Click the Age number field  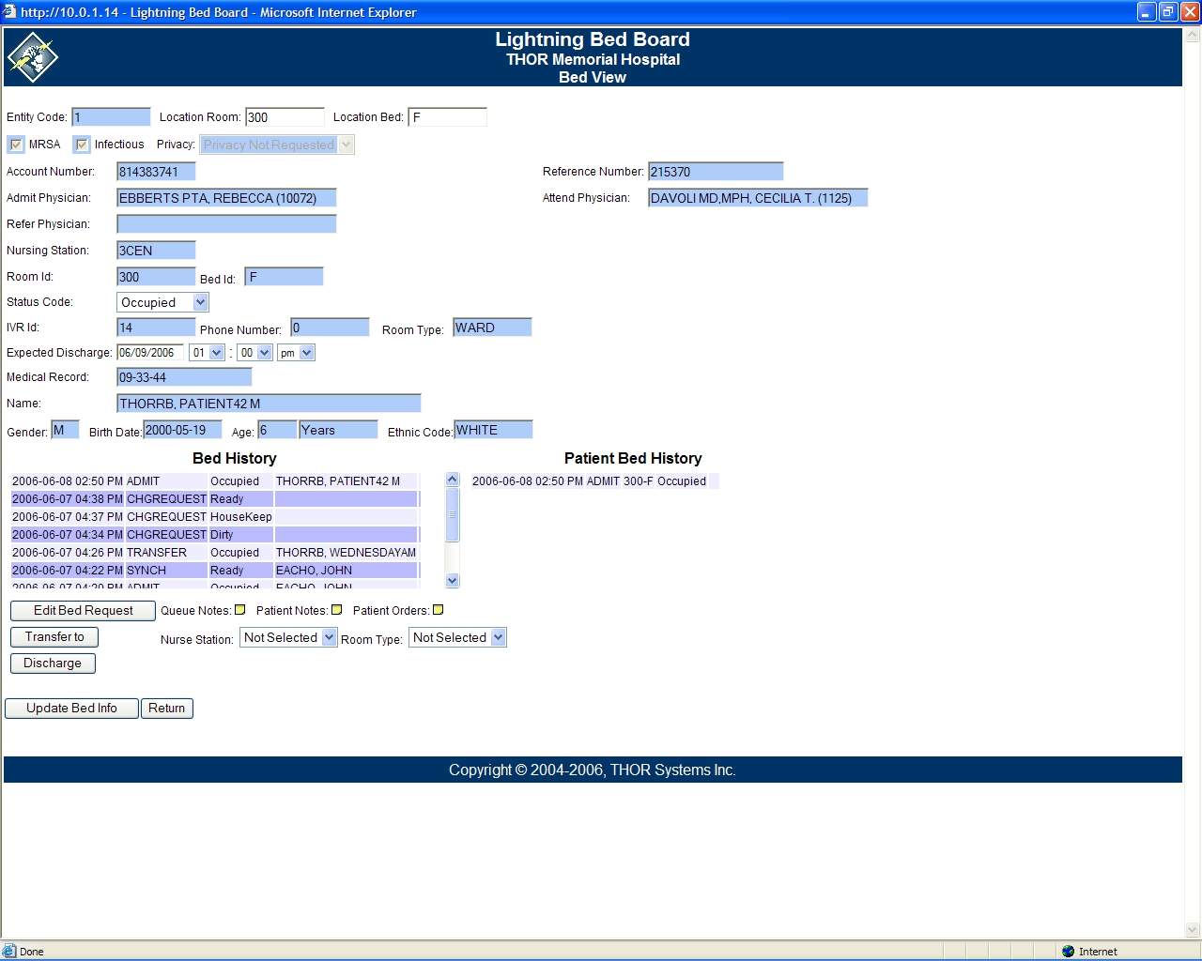click(277, 430)
